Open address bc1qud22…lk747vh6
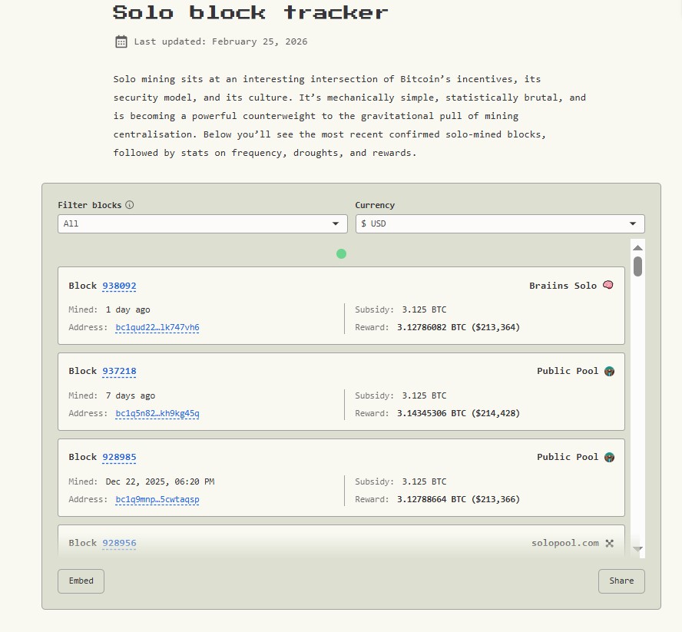Screen dimensions: 682x632 coord(157,328)
